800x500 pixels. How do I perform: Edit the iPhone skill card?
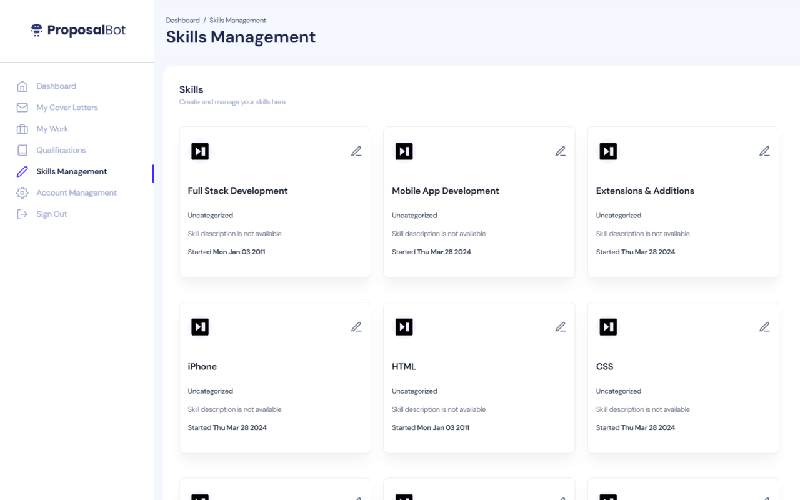pos(356,327)
